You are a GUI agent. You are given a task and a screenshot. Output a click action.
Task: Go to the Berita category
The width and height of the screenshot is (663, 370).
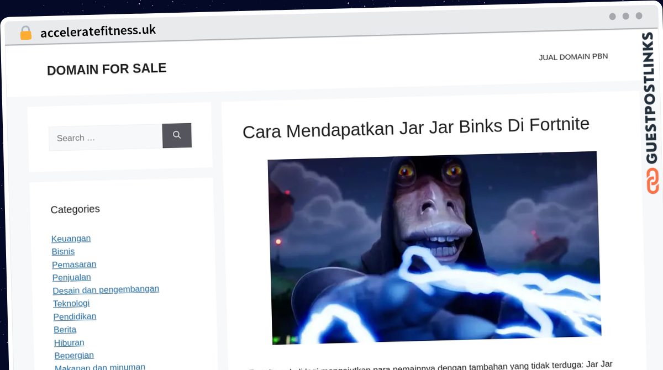click(x=65, y=329)
